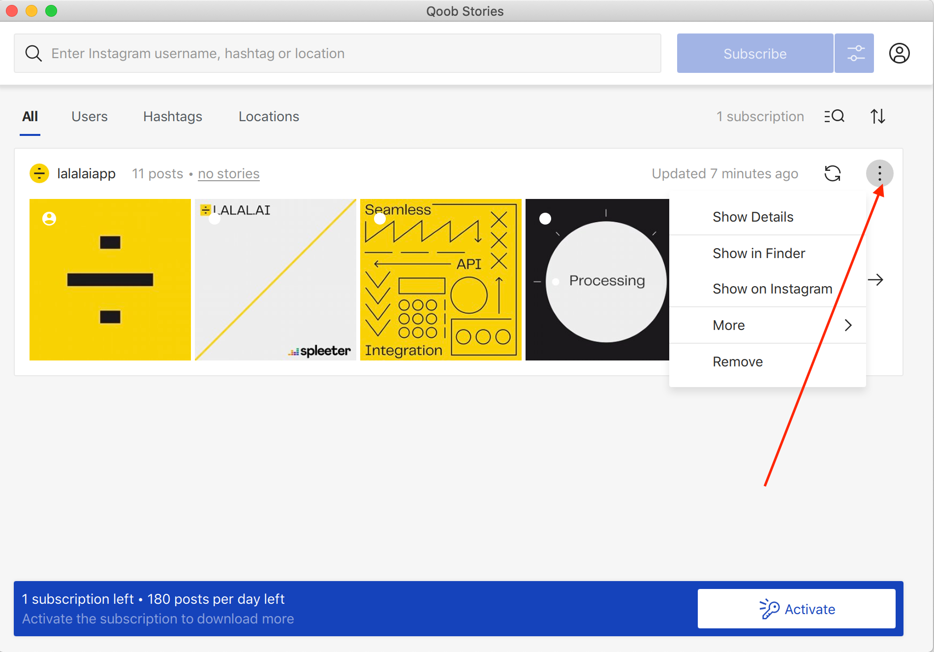Click the 1 subscription counter text
Image resolution: width=934 pixels, height=652 pixels.
tap(760, 116)
